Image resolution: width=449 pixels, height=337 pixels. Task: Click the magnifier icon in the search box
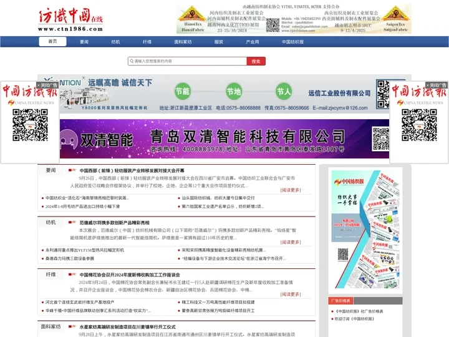(132, 61)
